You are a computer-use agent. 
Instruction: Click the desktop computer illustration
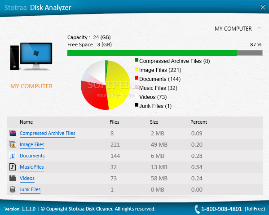31,56
